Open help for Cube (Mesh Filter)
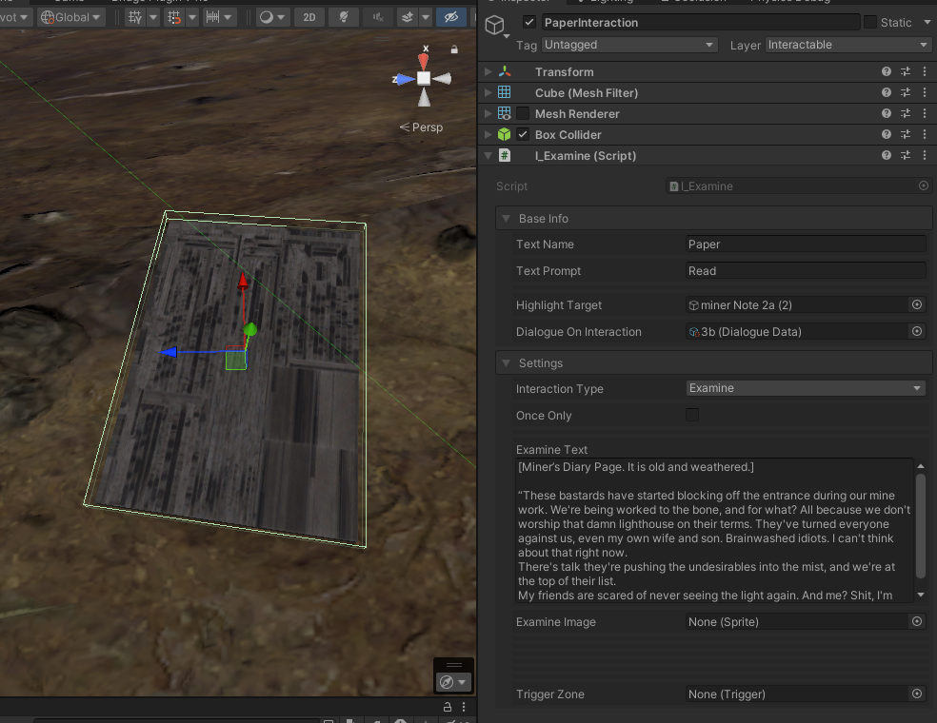This screenshot has height=723, width=937. point(887,92)
